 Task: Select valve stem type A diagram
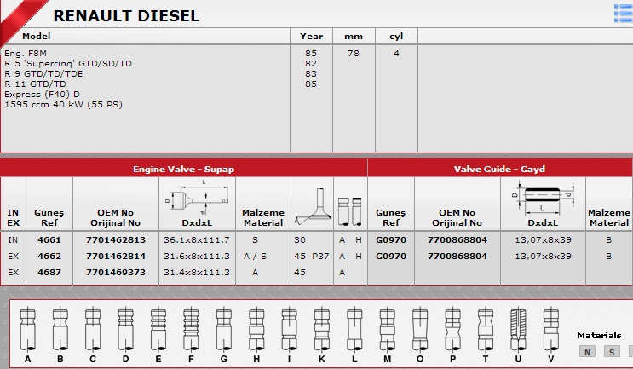(28, 330)
